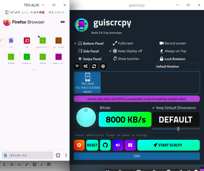
Task: Select the TNY_AL00 device tile
Action: click(x=88, y=83)
